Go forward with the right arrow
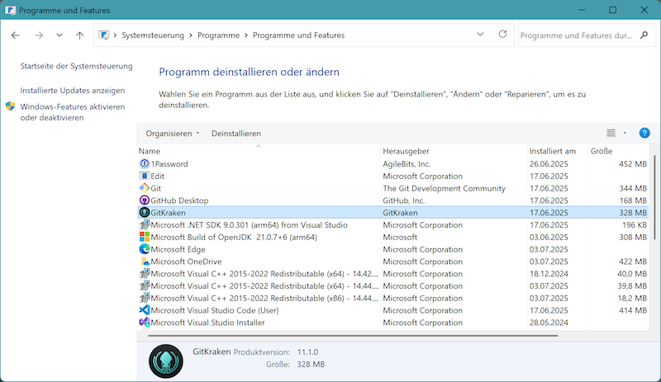The image size is (661, 382). (39, 35)
